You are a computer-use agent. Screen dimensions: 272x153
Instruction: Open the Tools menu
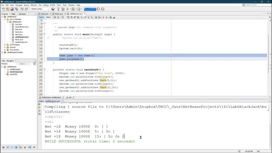65,5
